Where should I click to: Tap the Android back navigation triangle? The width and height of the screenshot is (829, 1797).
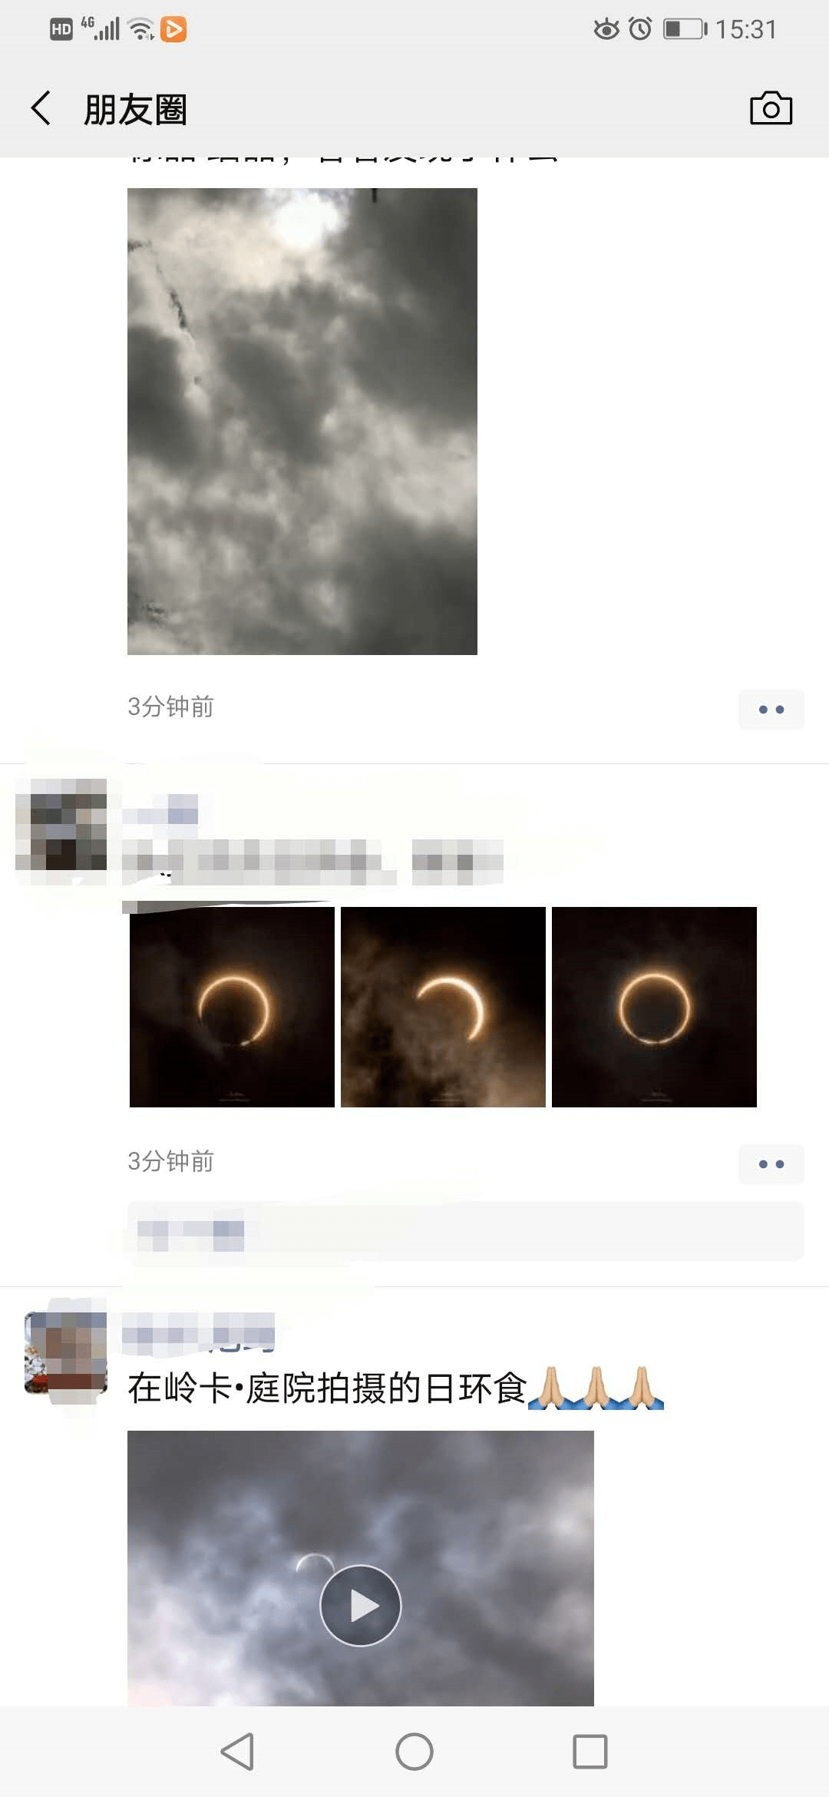coord(238,1752)
